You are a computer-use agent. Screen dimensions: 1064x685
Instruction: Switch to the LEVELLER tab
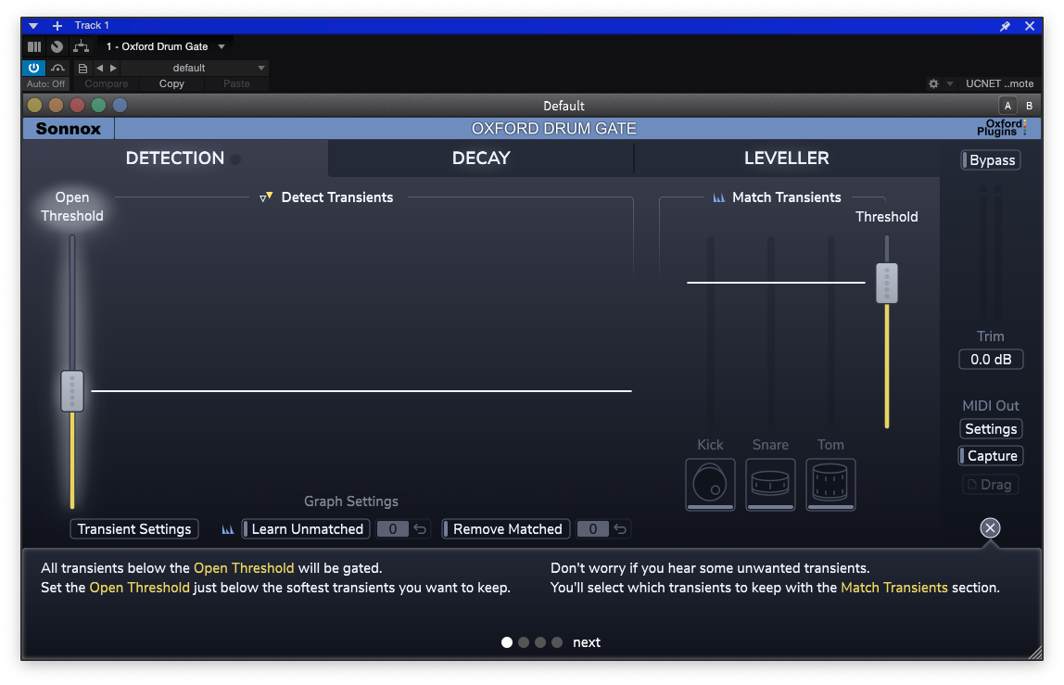(787, 159)
